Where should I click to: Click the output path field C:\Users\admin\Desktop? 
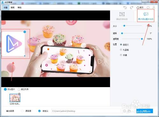[x=86, y=111]
